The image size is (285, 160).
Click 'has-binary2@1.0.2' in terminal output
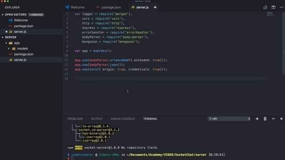[x=98, y=133]
